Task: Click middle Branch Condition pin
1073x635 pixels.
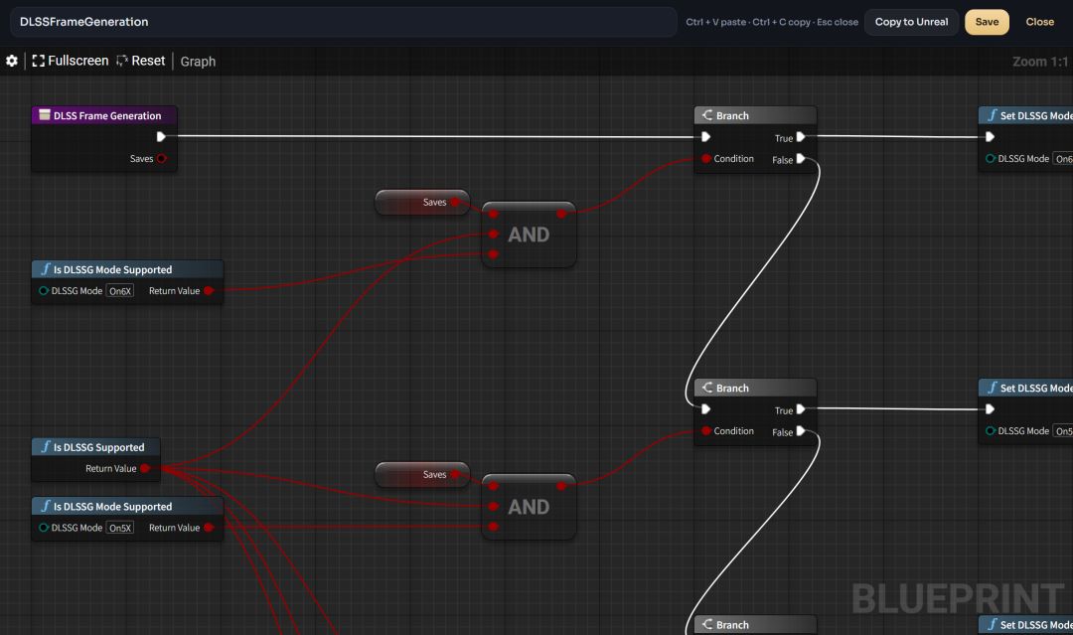Action: 705,431
